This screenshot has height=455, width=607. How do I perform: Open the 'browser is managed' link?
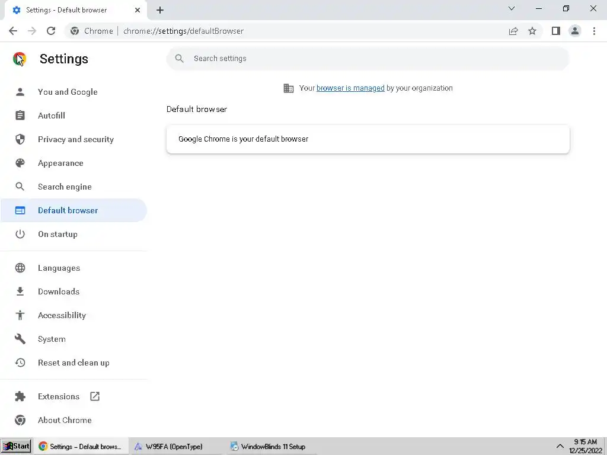[x=350, y=88]
